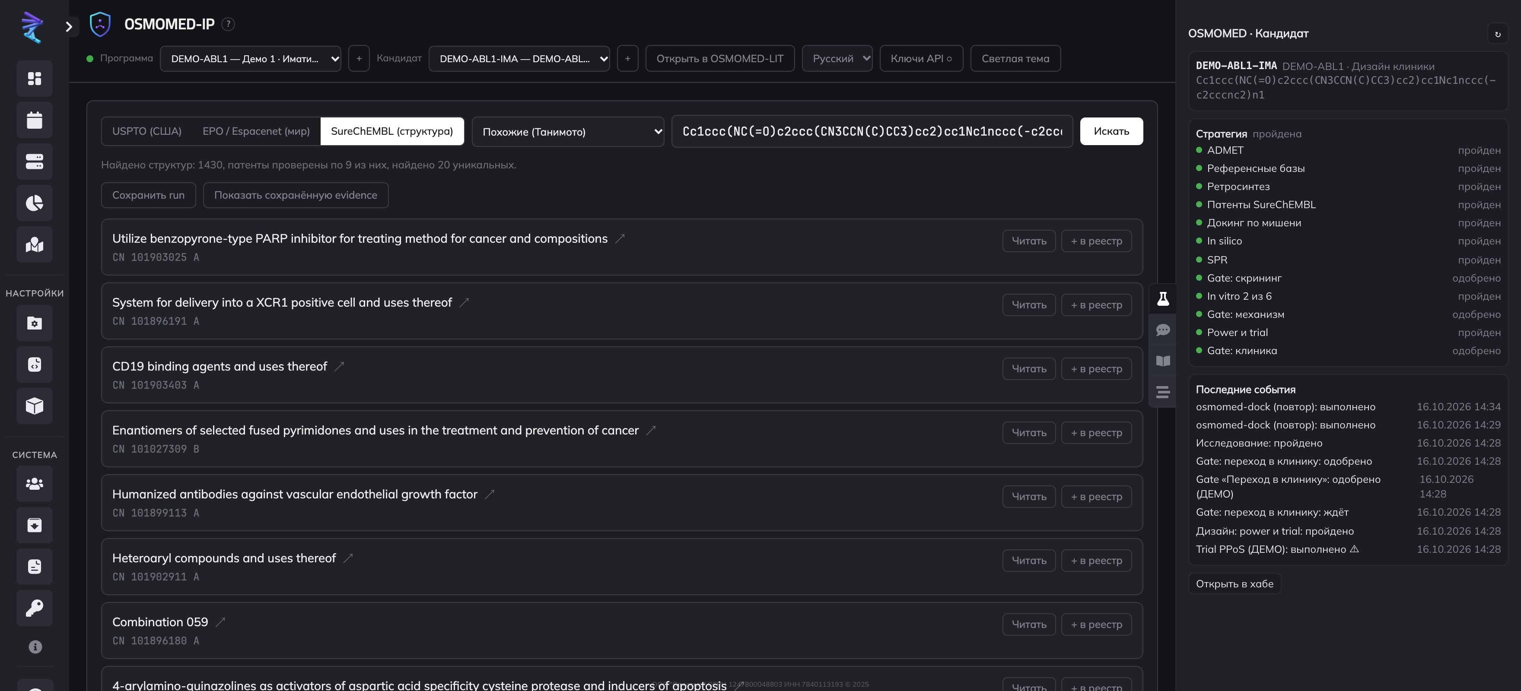The height and width of the screenshot is (691, 1521).
Task: Open the Похожие (Танимото) search type dropdown
Action: pyautogui.click(x=567, y=132)
